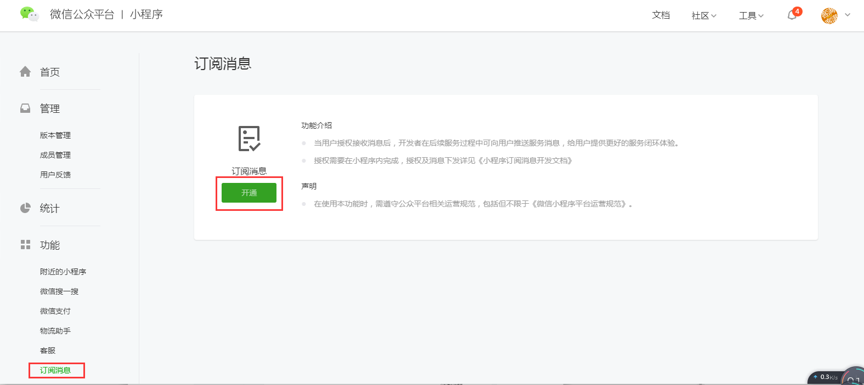
Task: Click the grid icon beside 功能
Action: tap(25, 245)
